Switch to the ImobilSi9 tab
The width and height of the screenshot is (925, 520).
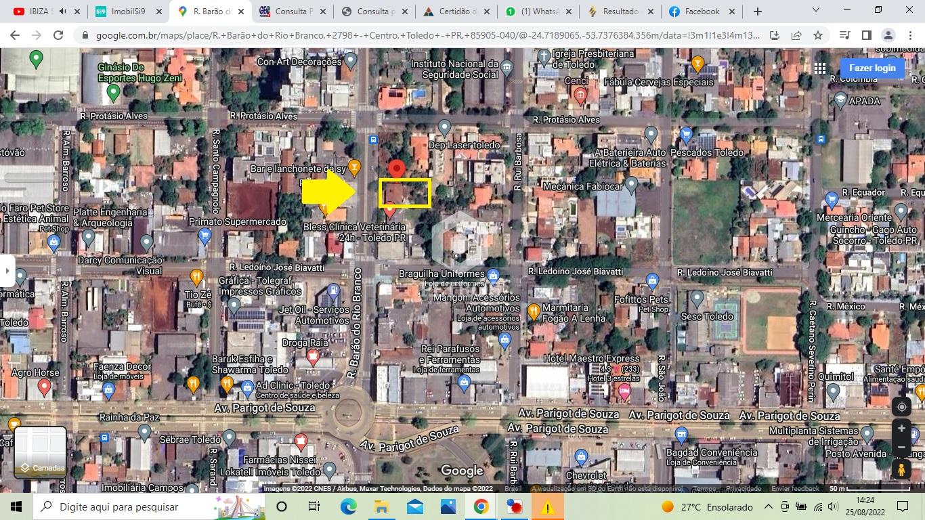[128, 12]
